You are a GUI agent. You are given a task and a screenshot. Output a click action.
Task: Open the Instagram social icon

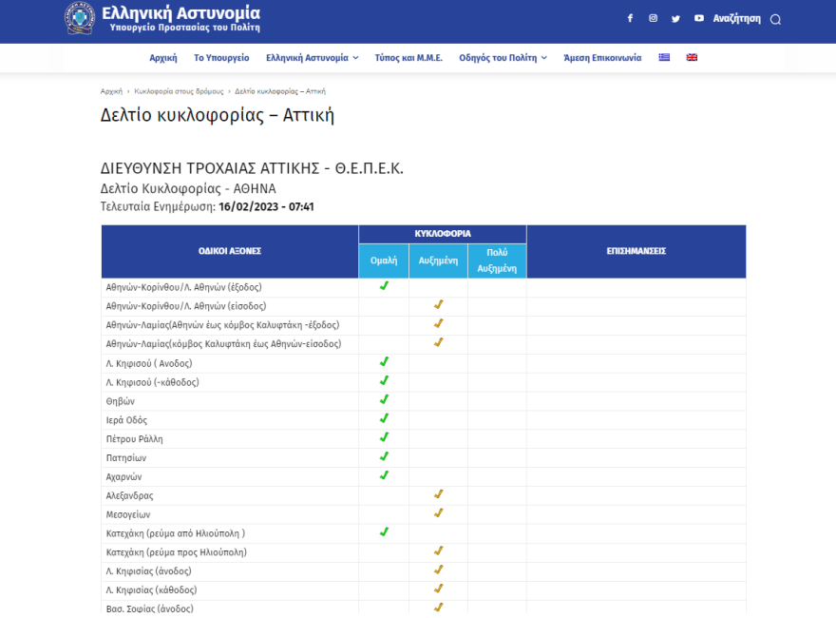(x=653, y=18)
